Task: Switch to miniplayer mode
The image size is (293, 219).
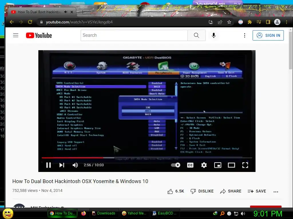Action: pyautogui.click(x=218, y=165)
